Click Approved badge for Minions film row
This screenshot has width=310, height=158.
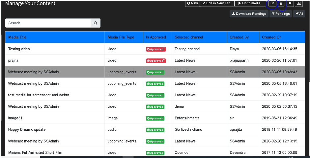[x=155, y=153]
